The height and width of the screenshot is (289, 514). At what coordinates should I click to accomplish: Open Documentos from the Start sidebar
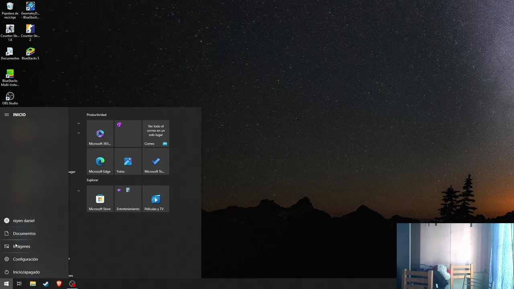34,234
